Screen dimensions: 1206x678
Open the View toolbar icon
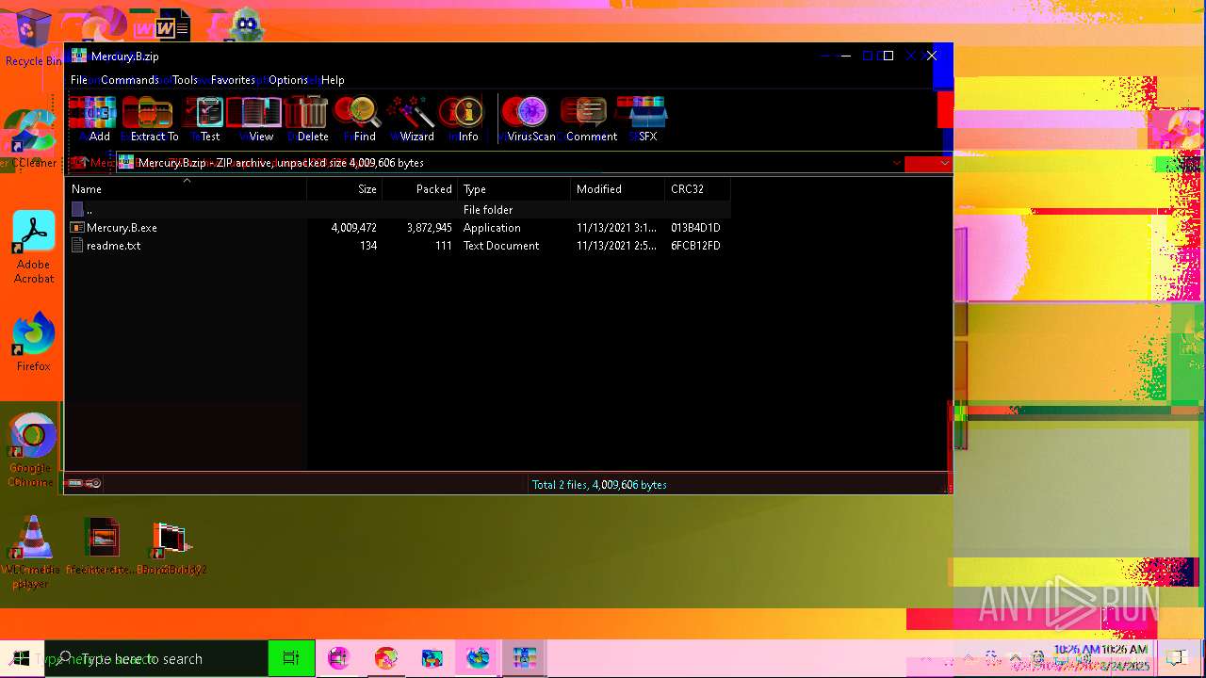(x=260, y=120)
